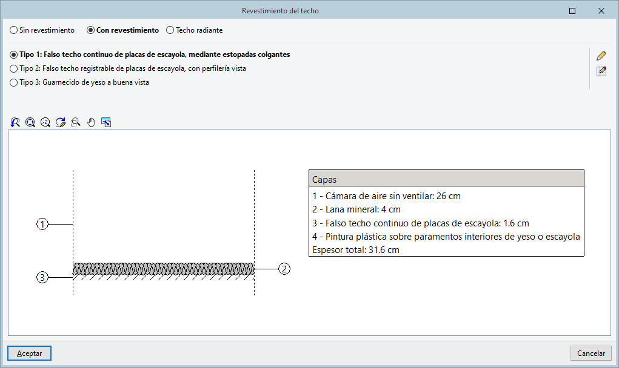Activate the zoom window tool
The height and width of the screenshot is (368, 619).
[x=76, y=122]
